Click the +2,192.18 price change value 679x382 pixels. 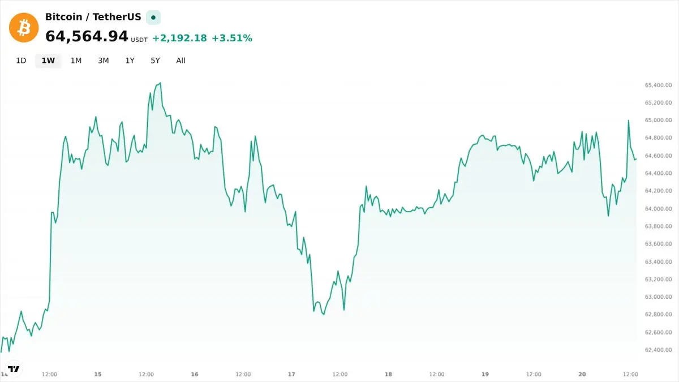(x=179, y=38)
